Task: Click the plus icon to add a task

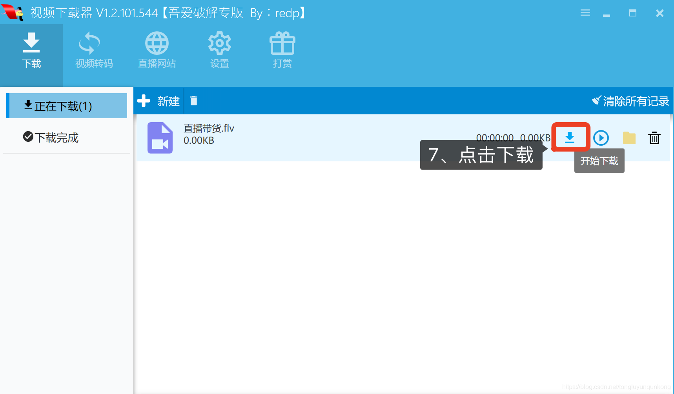Action: pos(144,101)
